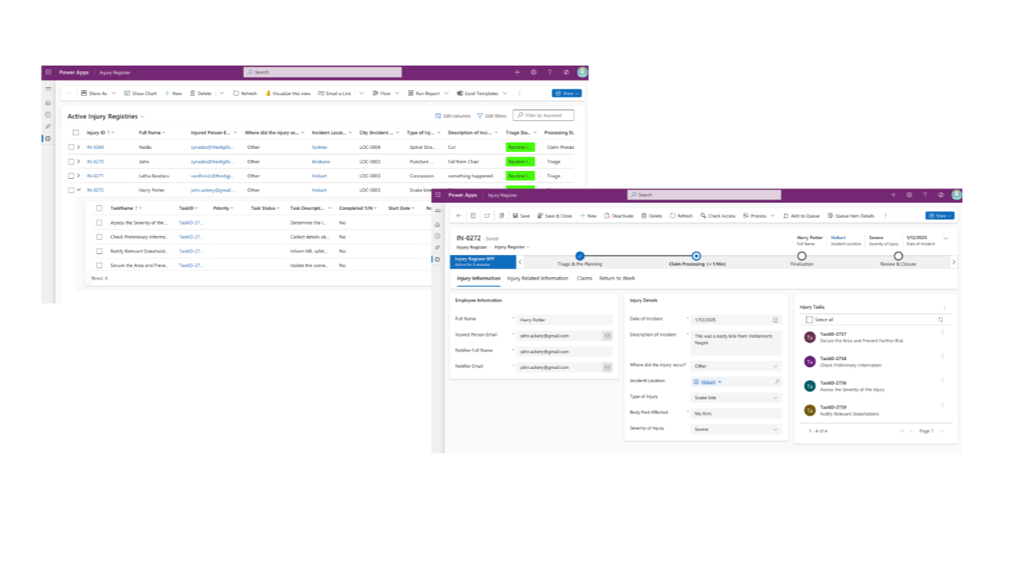Open Return to Work tab

(617, 279)
